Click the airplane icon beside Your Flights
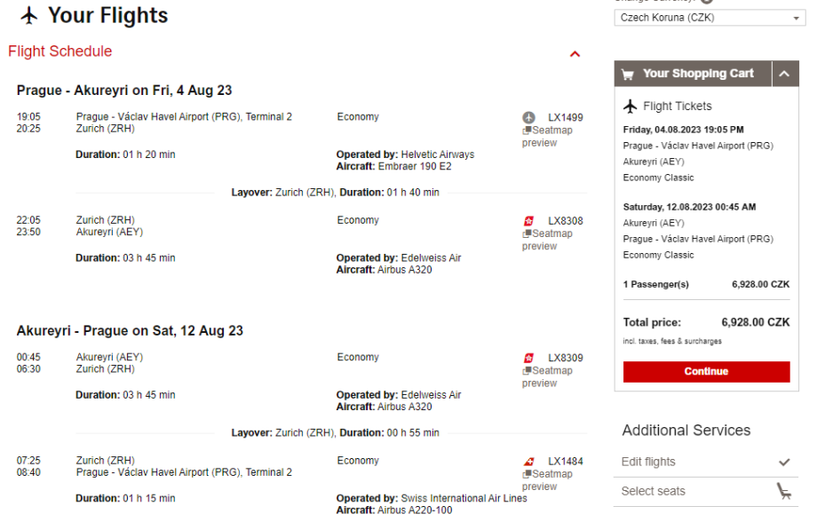817x522 pixels. (x=29, y=16)
